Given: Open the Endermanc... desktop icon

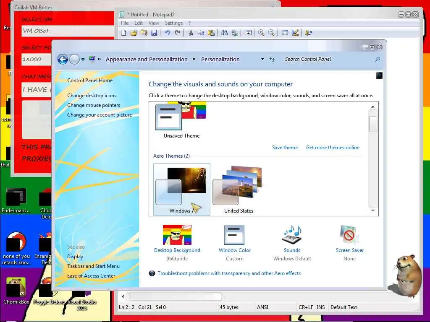Looking at the screenshot, I should [x=16, y=200].
